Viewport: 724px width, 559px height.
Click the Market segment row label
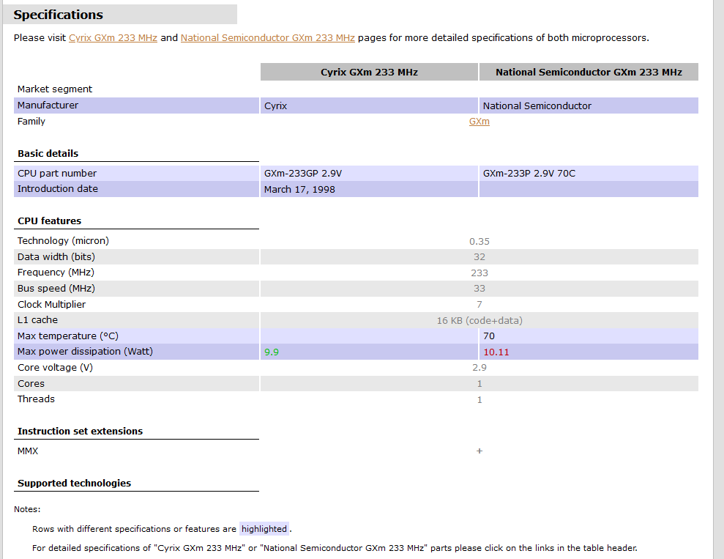click(55, 89)
